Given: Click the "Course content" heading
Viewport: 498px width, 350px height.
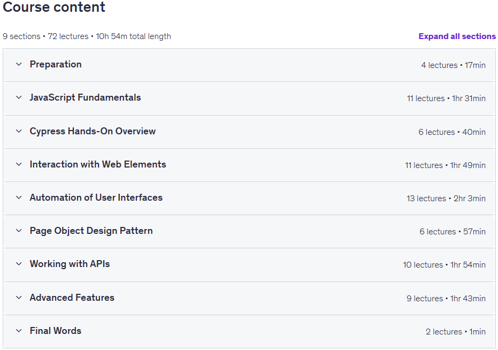Looking at the screenshot, I should pyautogui.click(x=54, y=7).
